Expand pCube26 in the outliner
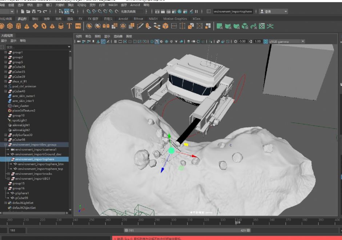The image size is (342, 240). tap(5, 67)
